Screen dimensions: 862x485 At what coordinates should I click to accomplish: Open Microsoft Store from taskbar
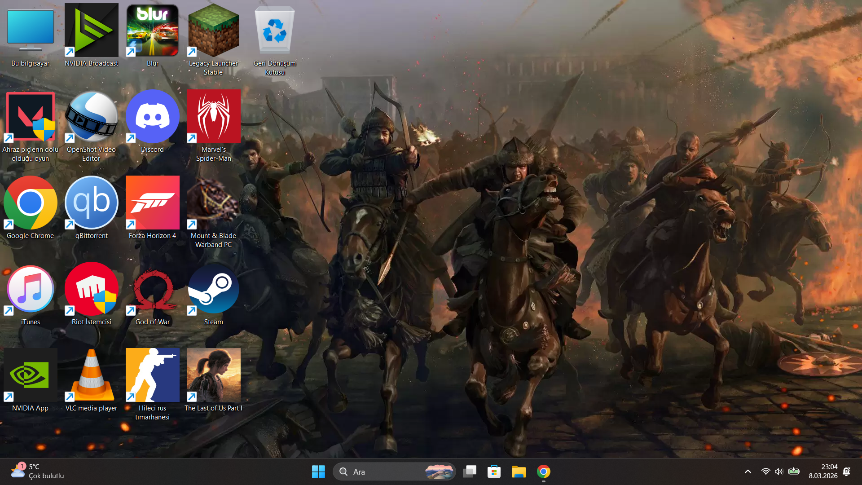pos(494,472)
